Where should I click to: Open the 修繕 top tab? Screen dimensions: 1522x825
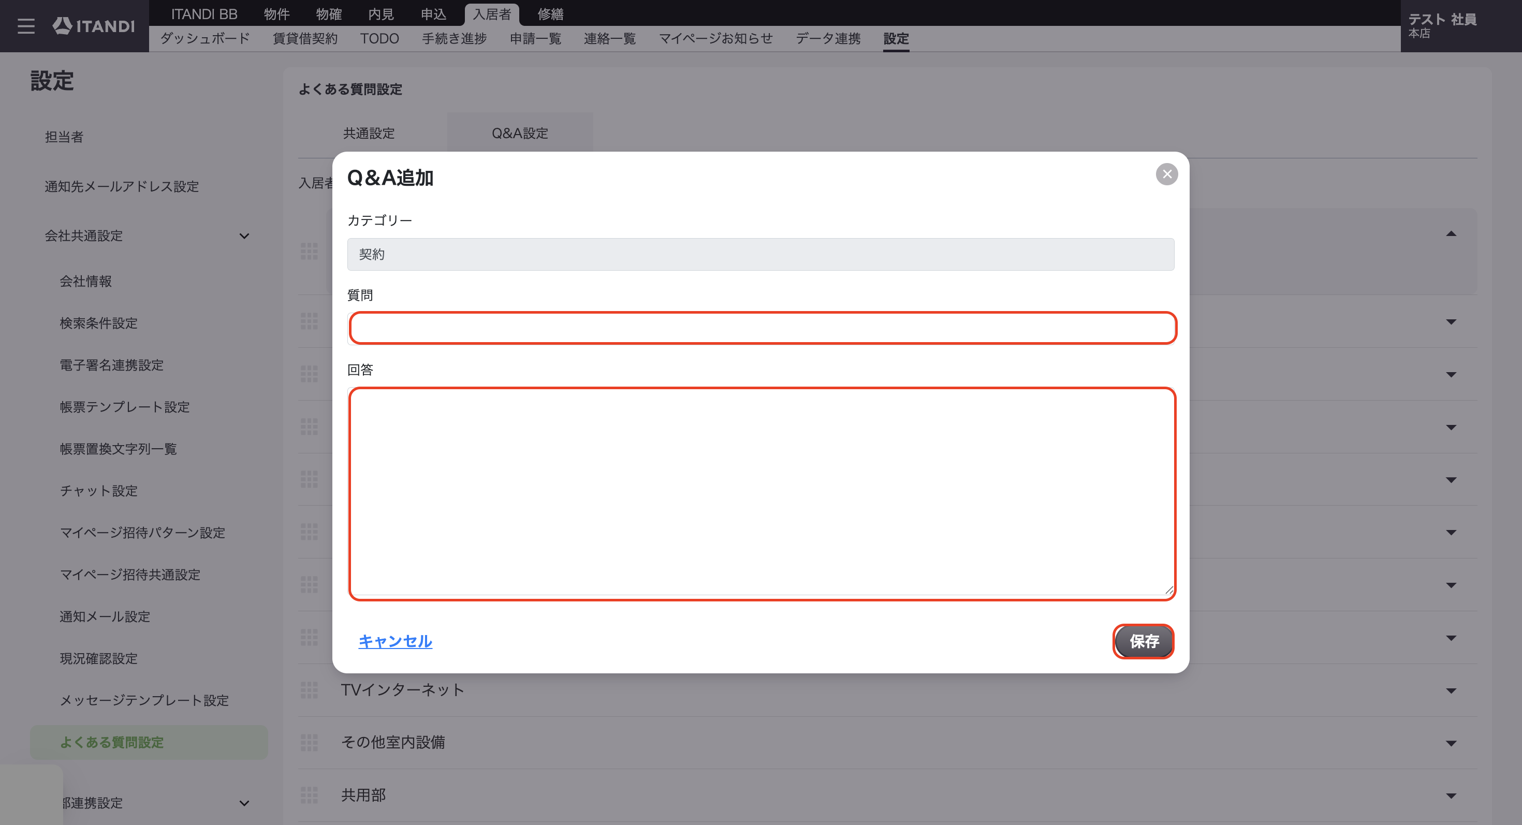[x=550, y=13]
